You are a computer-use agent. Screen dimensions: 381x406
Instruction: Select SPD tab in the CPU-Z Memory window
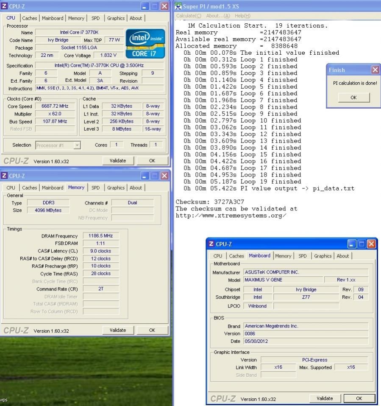pos(95,188)
